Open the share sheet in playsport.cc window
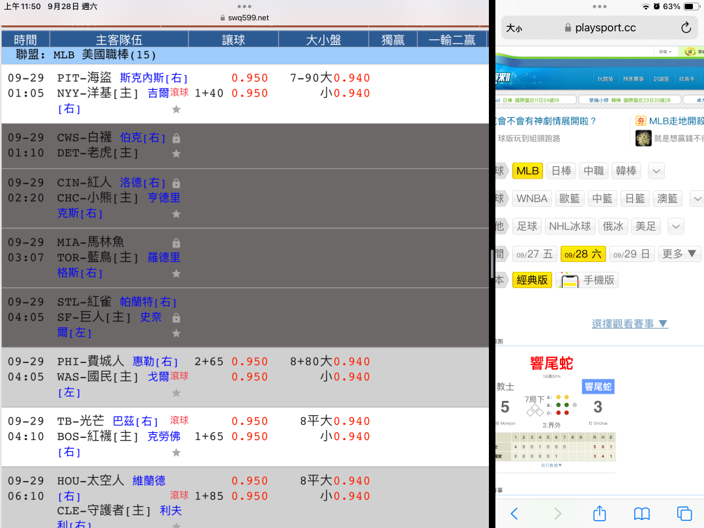The image size is (704, 528). tap(600, 513)
